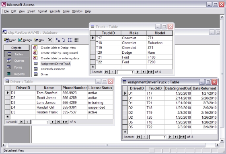226x154 pixels.
Task: Create a new object with New button
Action: [x=39, y=40]
